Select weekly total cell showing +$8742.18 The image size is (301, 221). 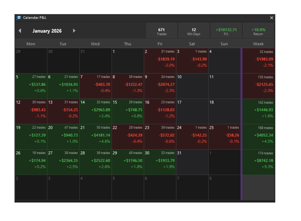(x=259, y=162)
